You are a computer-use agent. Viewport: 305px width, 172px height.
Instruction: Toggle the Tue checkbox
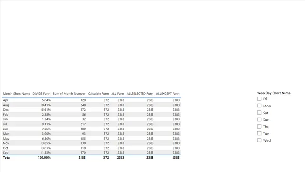[259, 133]
